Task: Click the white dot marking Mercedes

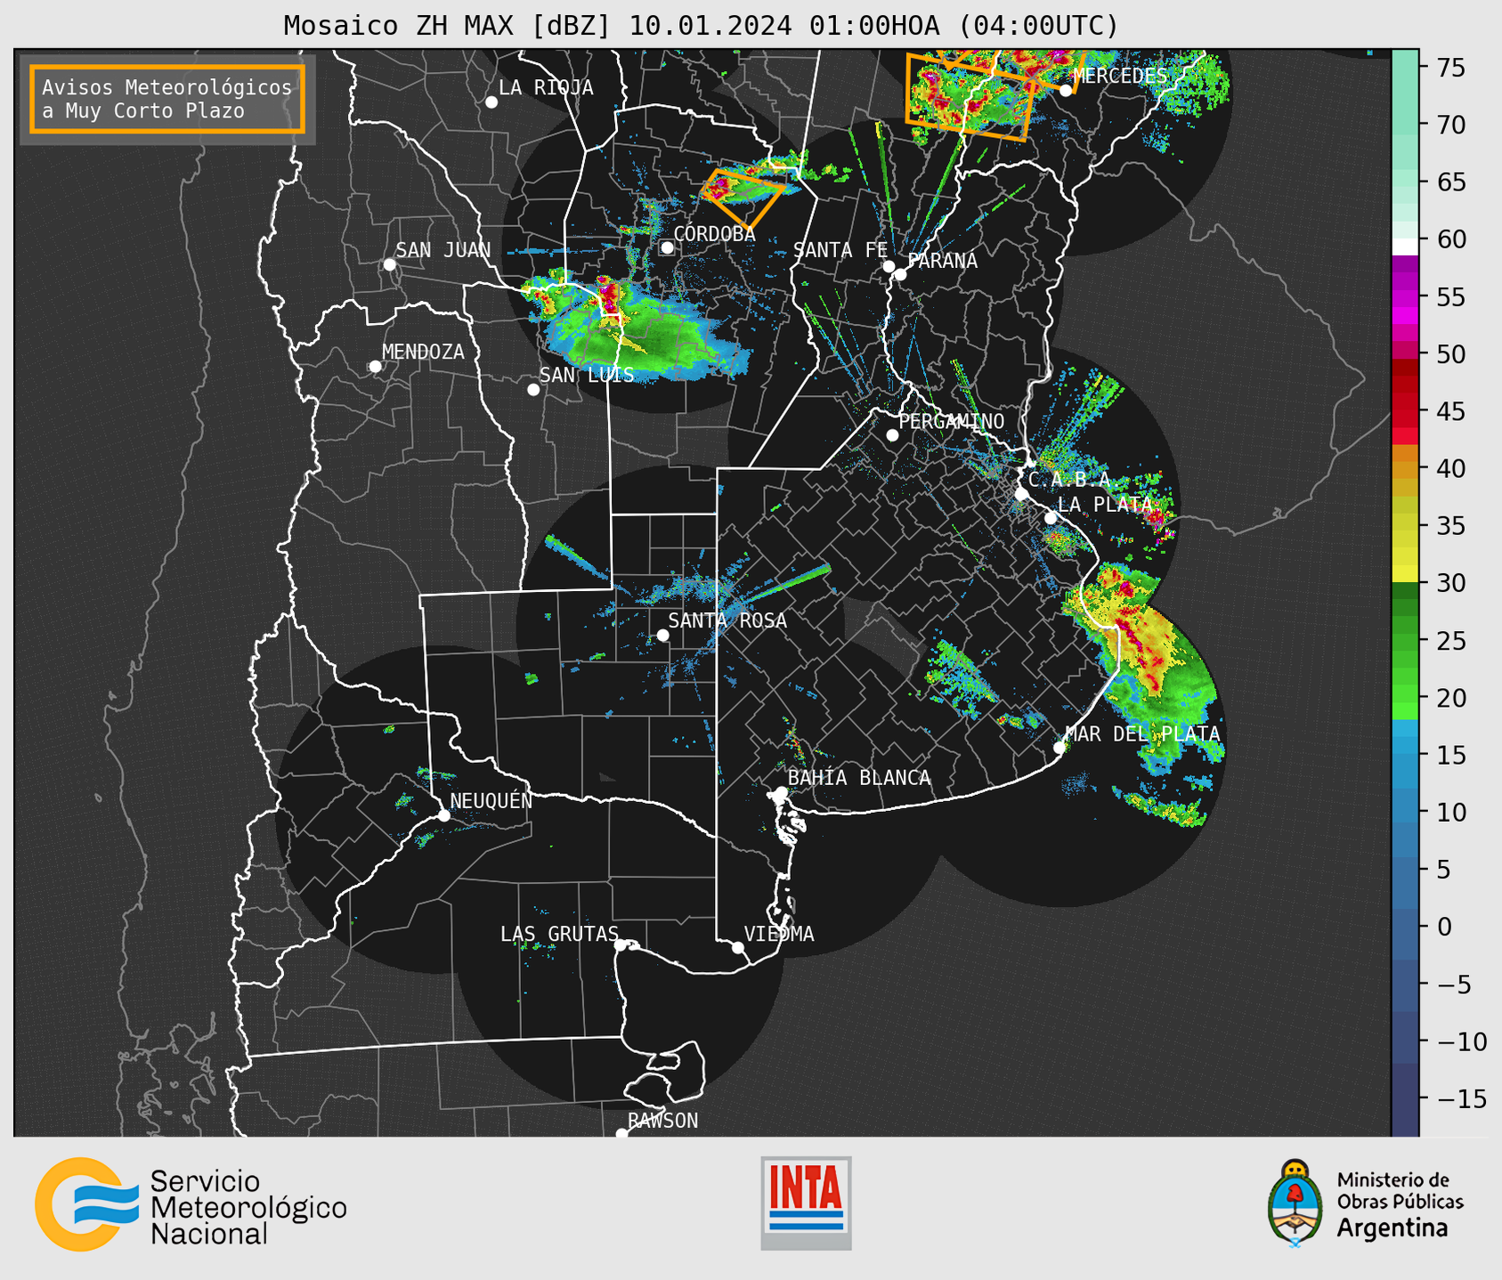Action: [x=1065, y=90]
